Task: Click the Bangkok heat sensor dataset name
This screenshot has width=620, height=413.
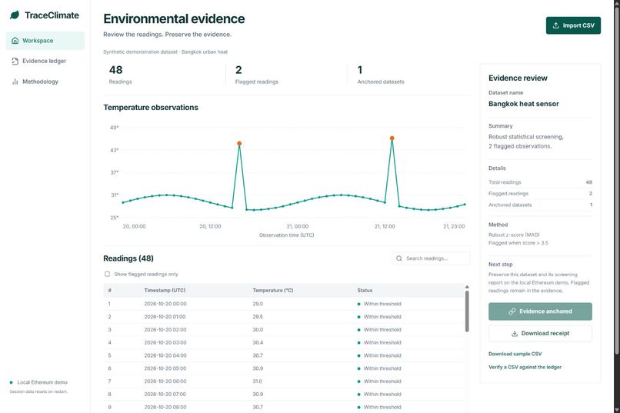Action: coord(524,104)
